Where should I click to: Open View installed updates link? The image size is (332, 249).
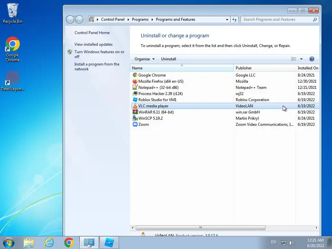coord(93,44)
